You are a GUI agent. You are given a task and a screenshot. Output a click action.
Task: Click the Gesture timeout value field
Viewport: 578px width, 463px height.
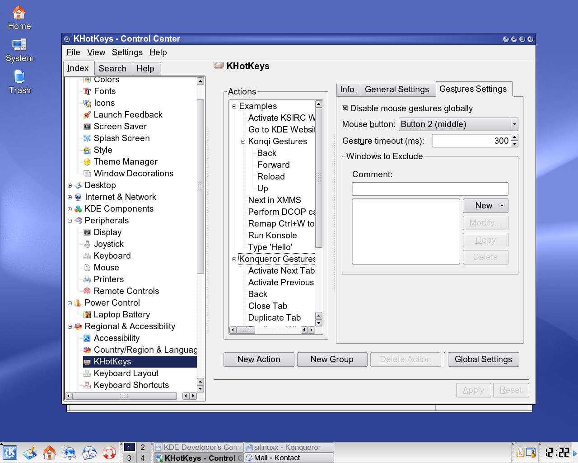pyautogui.click(x=471, y=141)
